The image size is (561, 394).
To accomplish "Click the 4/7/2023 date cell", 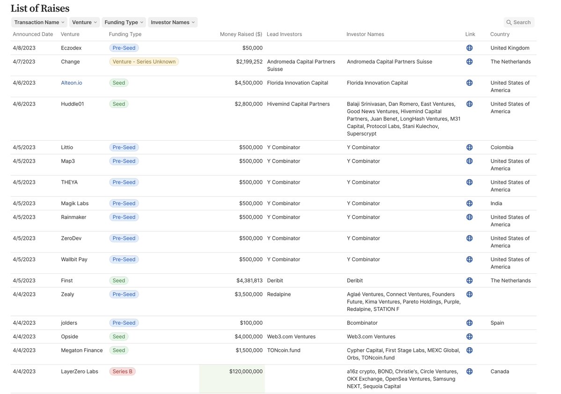I will [x=24, y=62].
